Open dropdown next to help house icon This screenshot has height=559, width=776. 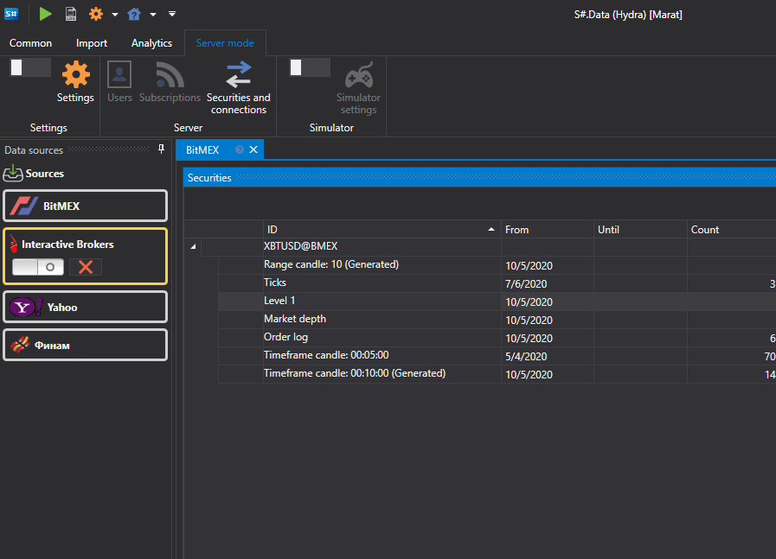pyautogui.click(x=153, y=15)
